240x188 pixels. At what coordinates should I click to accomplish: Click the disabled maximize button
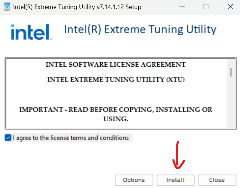click(x=206, y=7)
